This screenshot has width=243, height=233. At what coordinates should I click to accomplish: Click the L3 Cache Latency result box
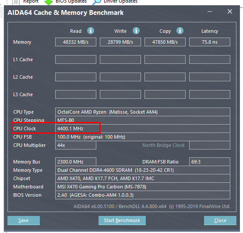(210, 94)
